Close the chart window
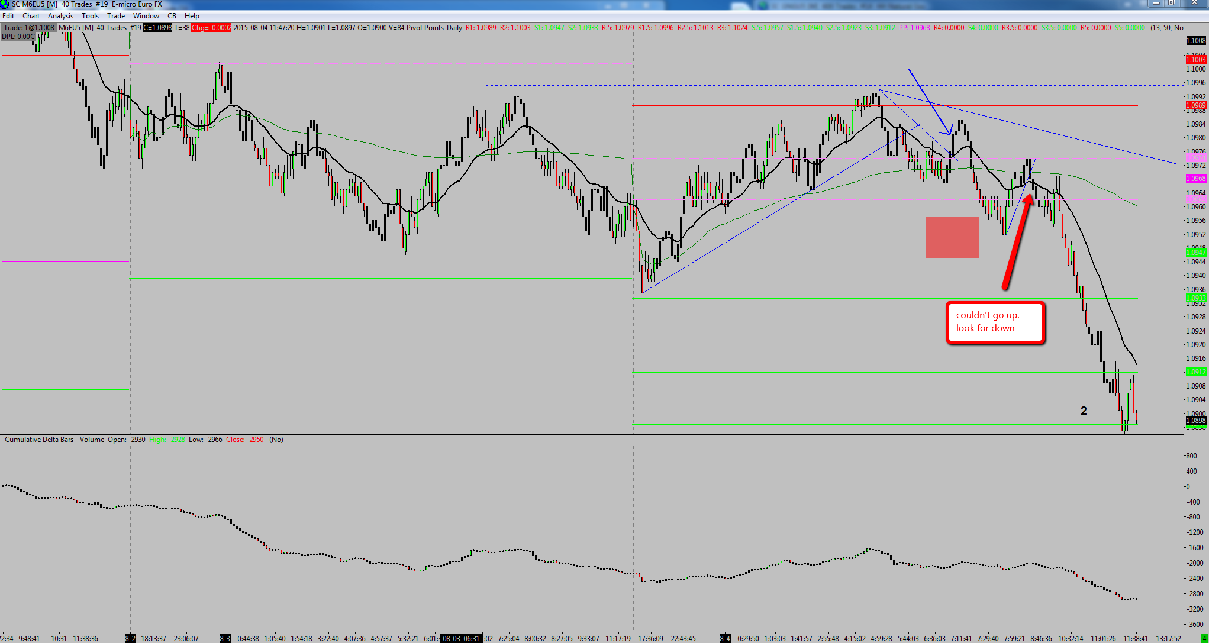1209x643 pixels. point(1194,4)
